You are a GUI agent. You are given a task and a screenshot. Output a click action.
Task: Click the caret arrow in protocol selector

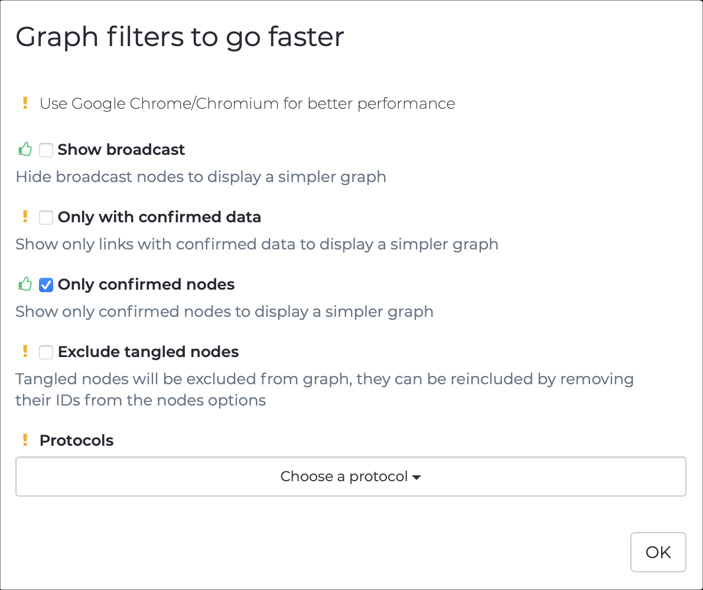click(x=416, y=477)
